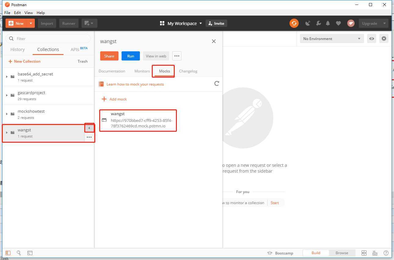Click the Add mock link
The height and width of the screenshot is (260, 394).
pos(114,99)
